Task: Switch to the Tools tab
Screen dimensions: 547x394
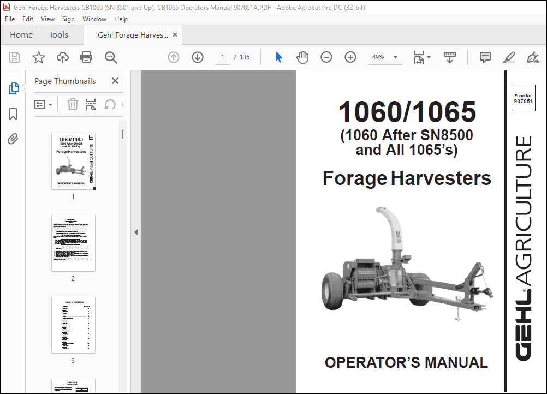Action: [58, 35]
